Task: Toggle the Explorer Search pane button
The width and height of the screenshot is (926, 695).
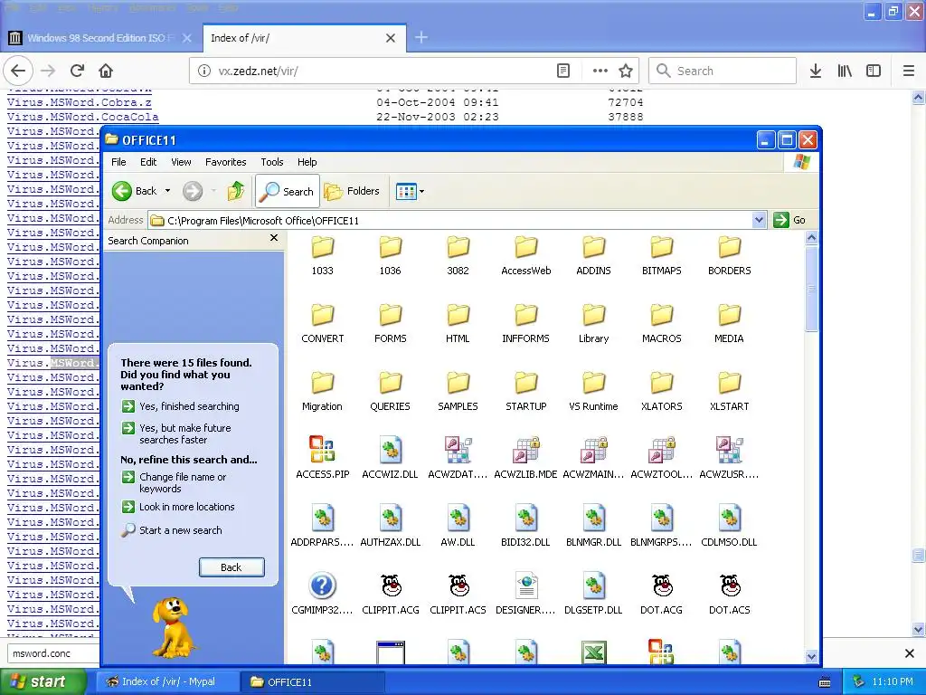Action: tap(288, 191)
